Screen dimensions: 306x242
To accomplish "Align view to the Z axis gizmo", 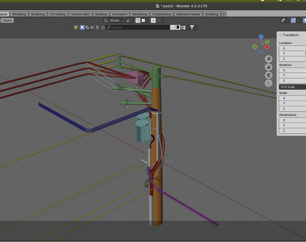I will click(x=261, y=37).
